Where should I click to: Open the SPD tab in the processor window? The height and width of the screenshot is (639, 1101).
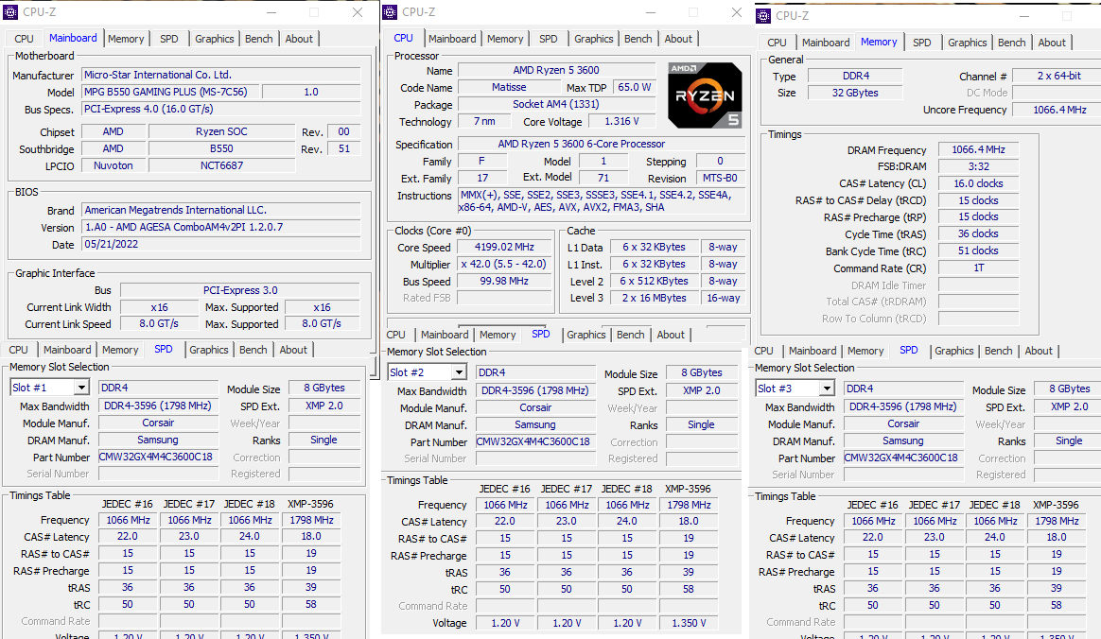[x=549, y=39]
